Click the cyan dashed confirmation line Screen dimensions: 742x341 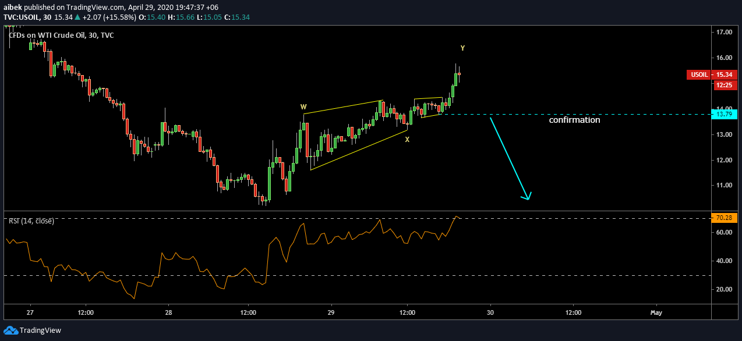(574, 114)
